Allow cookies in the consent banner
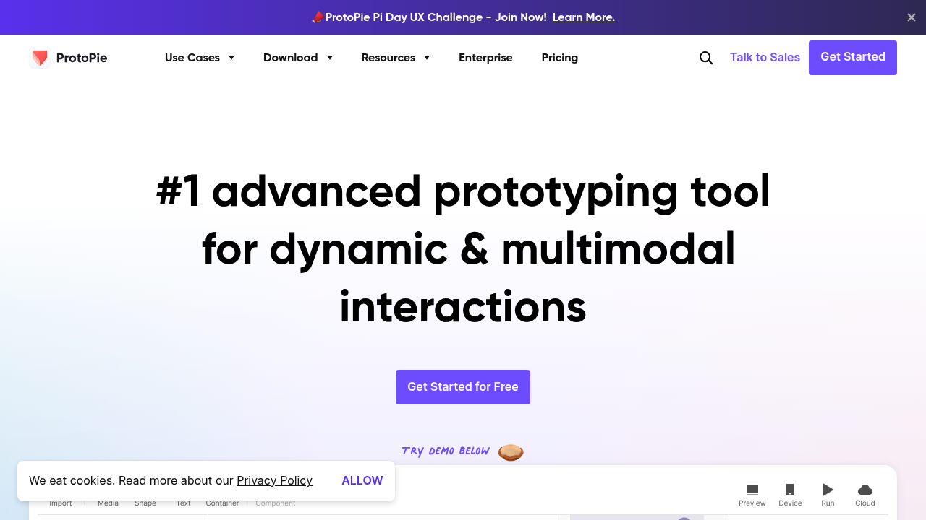 [x=362, y=480]
